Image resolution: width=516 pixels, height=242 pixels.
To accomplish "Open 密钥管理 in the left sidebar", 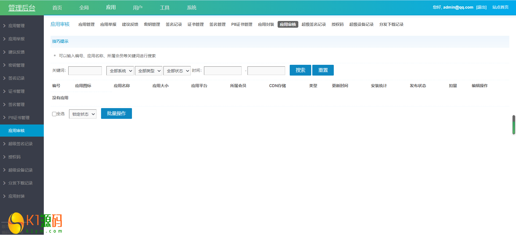I will coord(16,65).
